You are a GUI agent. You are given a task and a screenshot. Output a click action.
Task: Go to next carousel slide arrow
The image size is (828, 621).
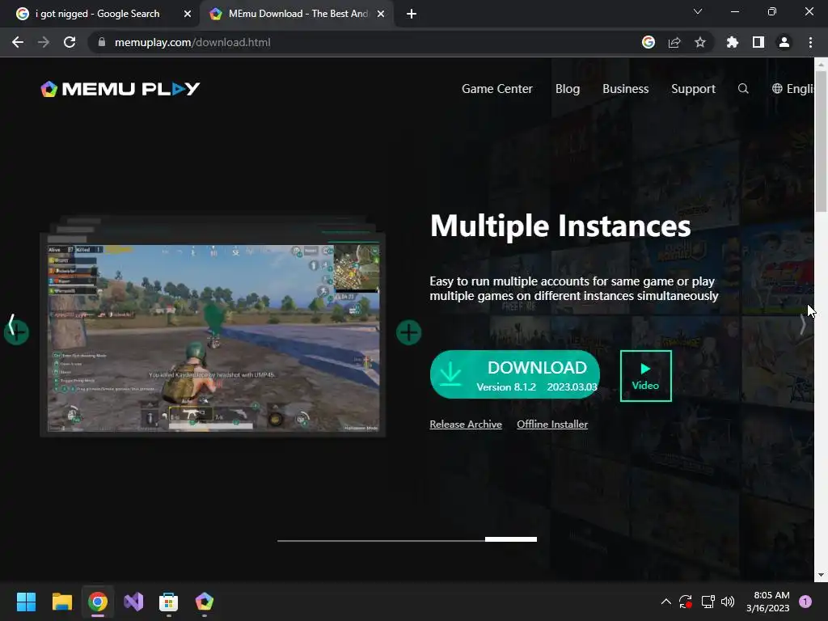803,324
